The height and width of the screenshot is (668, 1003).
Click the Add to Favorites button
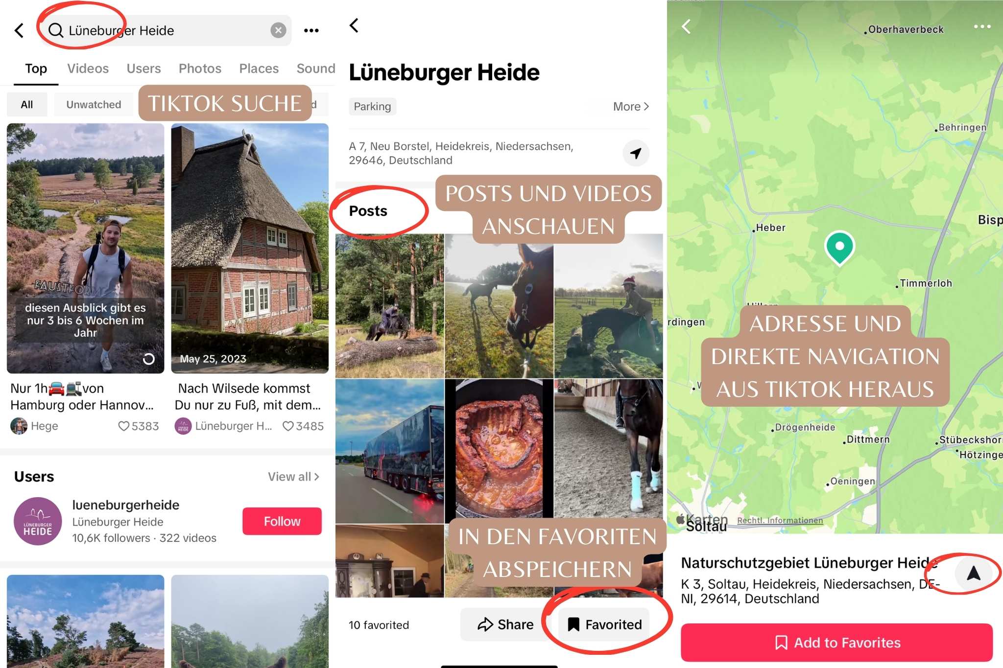click(x=836, y=643)
